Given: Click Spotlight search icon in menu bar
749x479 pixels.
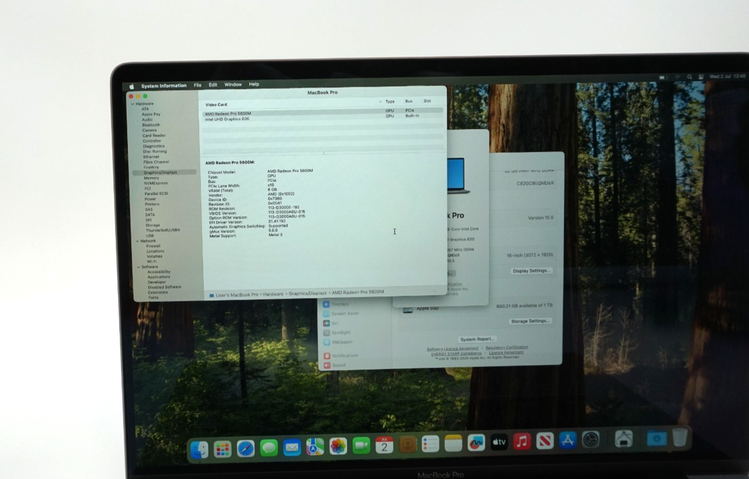Looking at the screenshot, I should coord(690,77).
